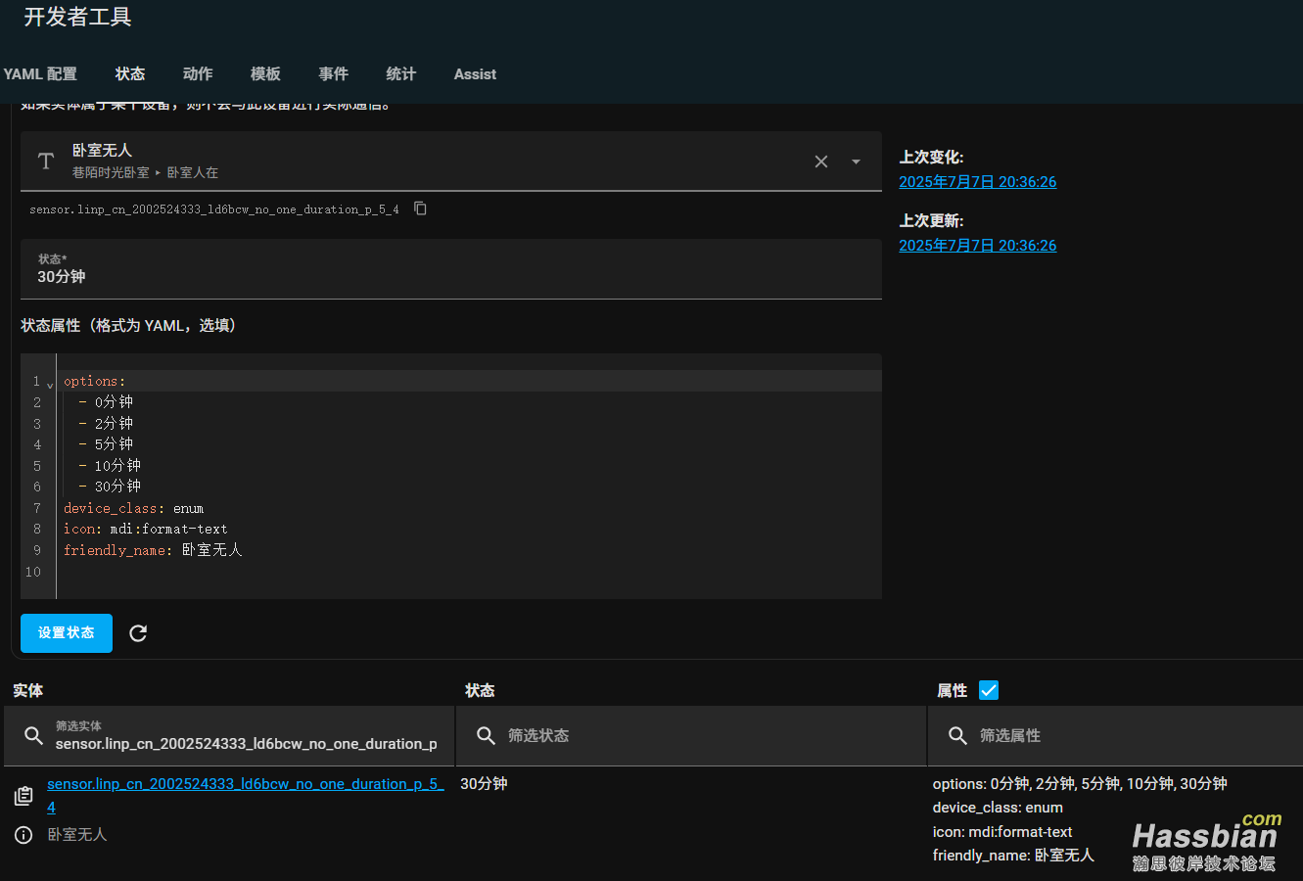Click the YAML line 'icon: mdi:format-text'
The image size is (1303, 881).
pos(146,530)
